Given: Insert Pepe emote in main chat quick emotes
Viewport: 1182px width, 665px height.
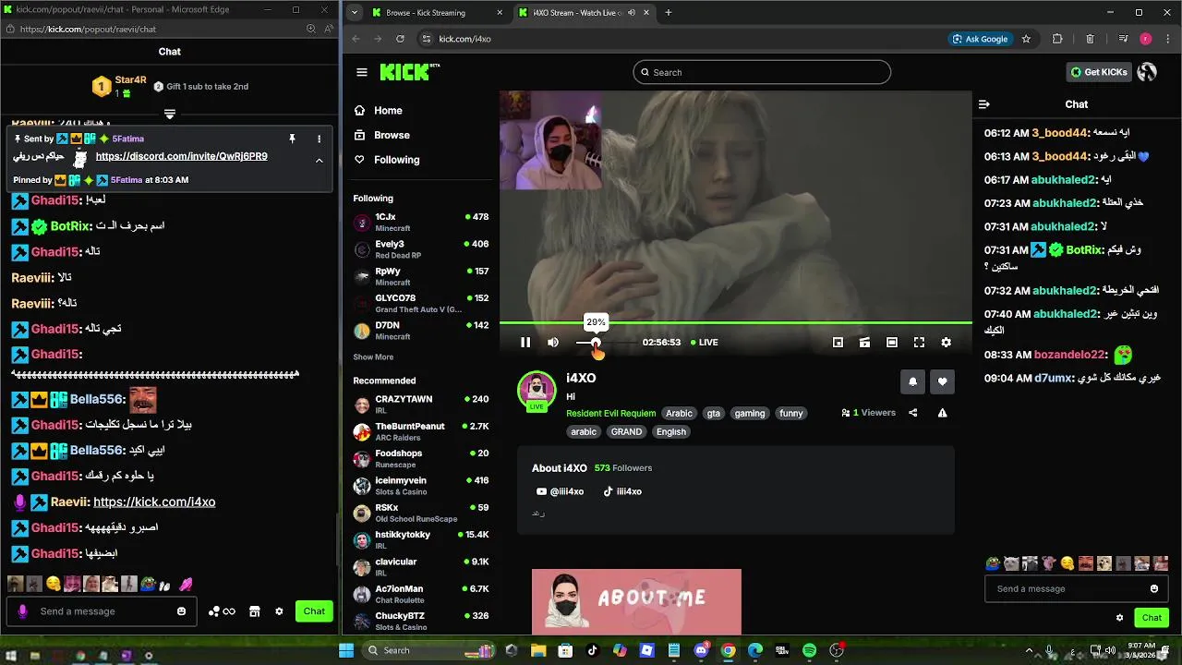Looking at the screenshot, I should (x=993, y=563).
